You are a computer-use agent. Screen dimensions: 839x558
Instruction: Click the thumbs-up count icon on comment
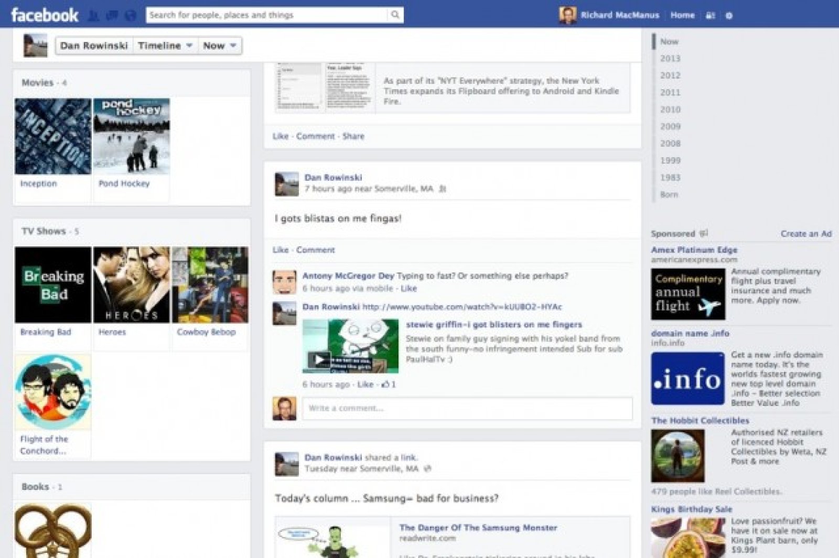(385, 385)
